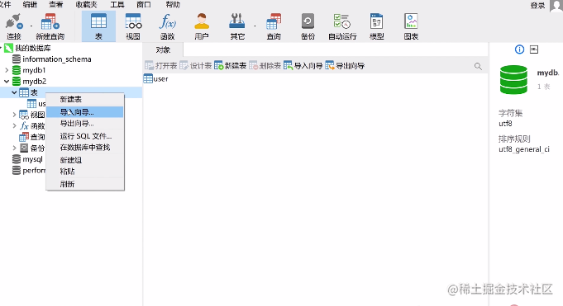Screen dimensions: 563x306
Task: Select the 查询 node under mydb2
Action: tap(37, 137)
